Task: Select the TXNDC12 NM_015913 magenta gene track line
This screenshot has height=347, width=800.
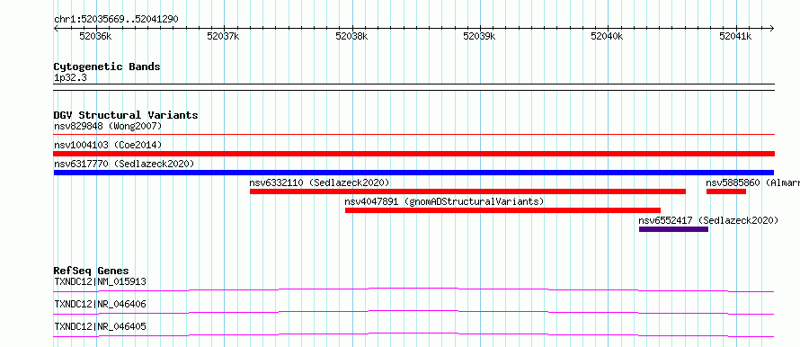Action: [x=413, y=289]
